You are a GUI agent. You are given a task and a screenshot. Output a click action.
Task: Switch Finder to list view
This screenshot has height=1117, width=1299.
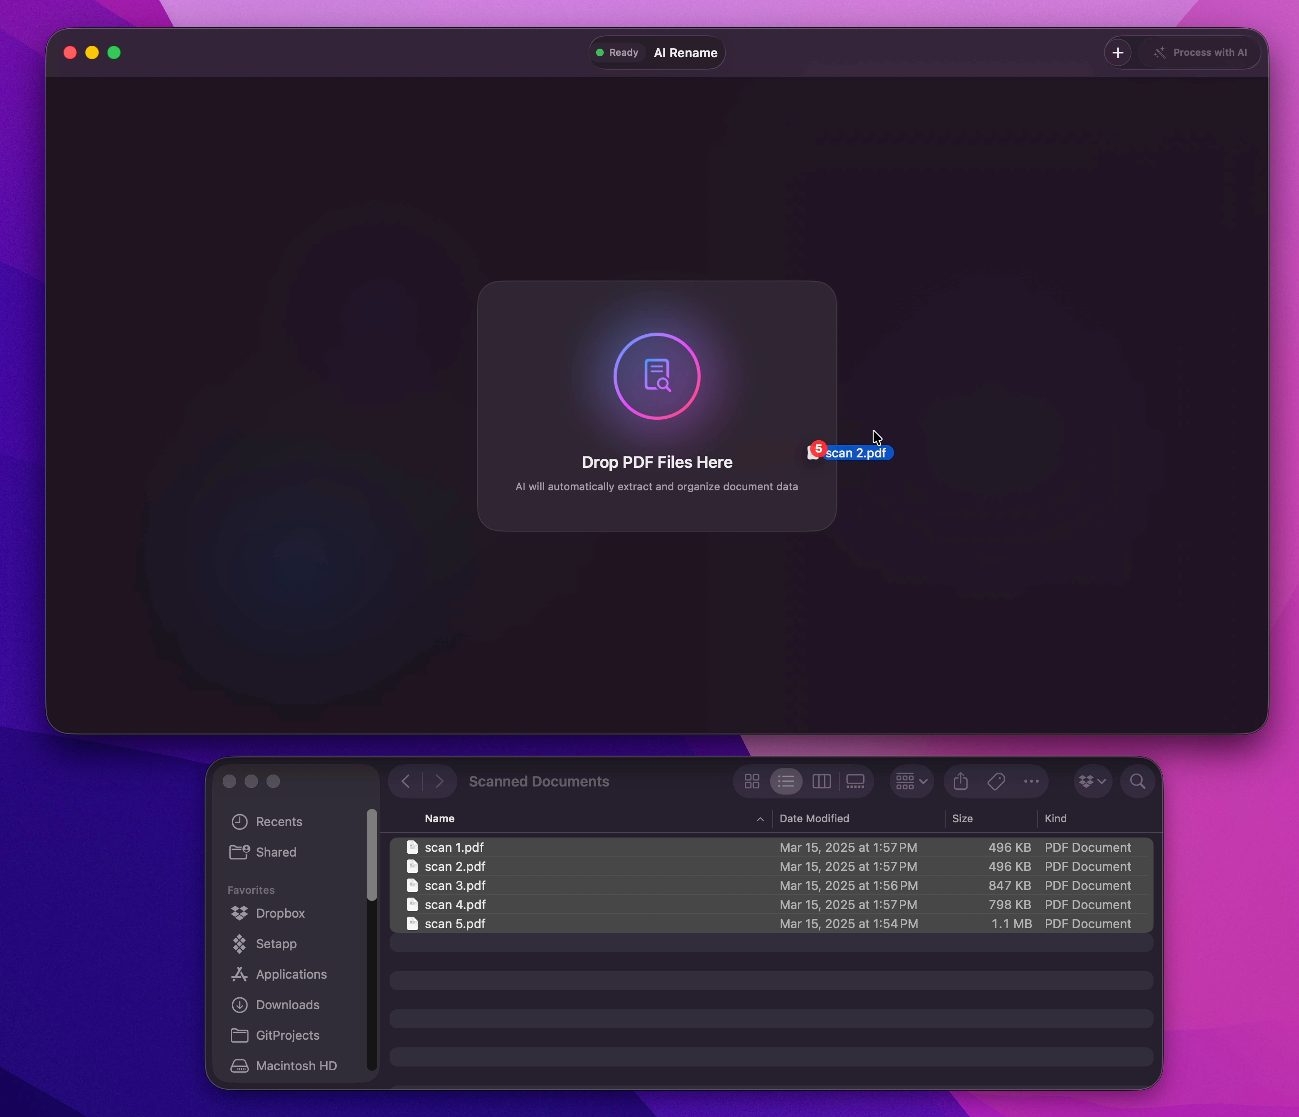786,781
